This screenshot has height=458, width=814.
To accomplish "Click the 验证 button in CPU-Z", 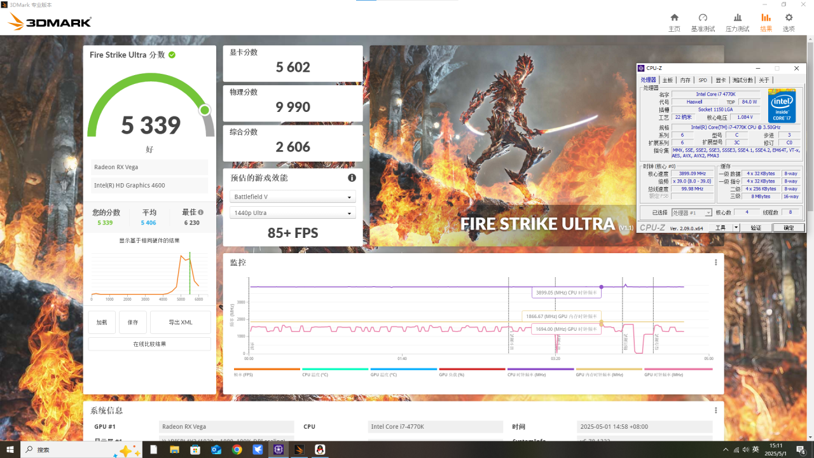I will [755, 228].
